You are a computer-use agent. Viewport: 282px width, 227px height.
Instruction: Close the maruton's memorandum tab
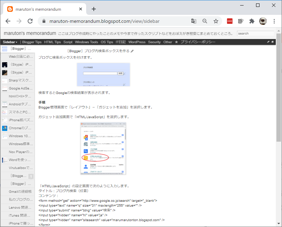pos(81,9)
